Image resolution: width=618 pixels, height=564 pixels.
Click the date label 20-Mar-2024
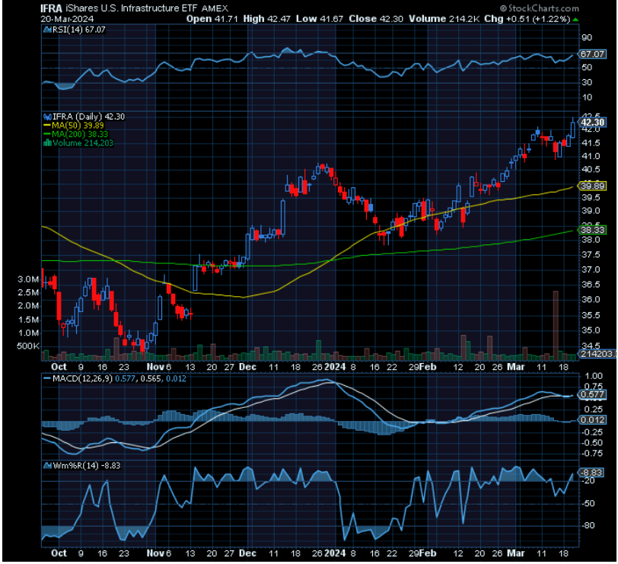(65, 19)
